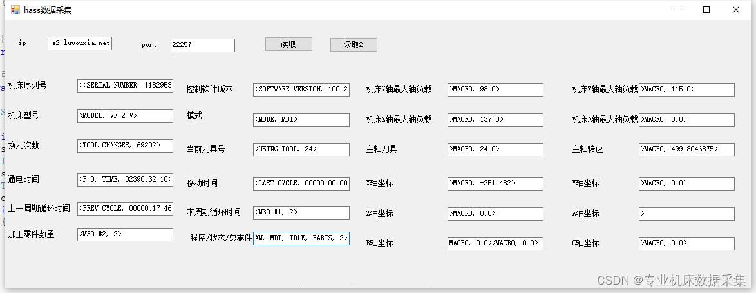Click the 读取2 button
This screenshot has height=293, width=756.
click(x=354, y=45)
